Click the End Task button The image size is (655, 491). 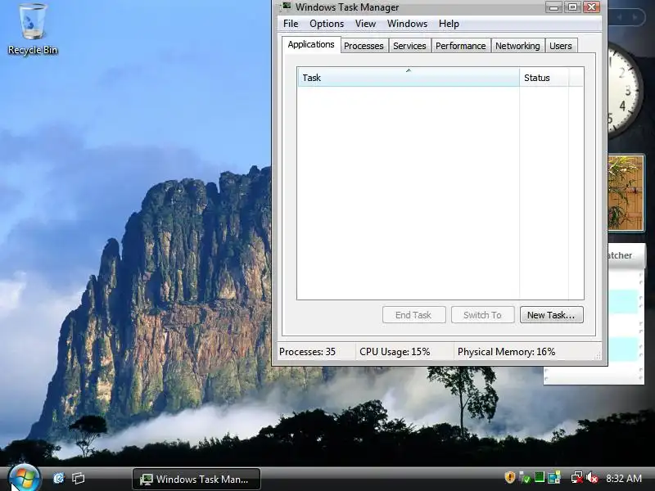(x=414, y=315)
